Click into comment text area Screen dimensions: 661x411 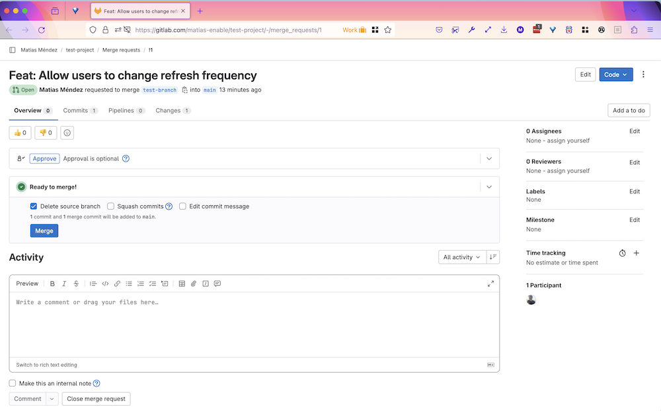click(254, 325)
